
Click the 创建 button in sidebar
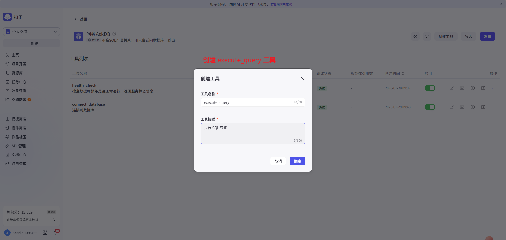tap(31, 43)
